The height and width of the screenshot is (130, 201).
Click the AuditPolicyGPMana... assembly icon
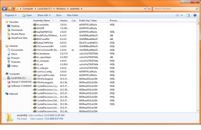coord(34,35)
